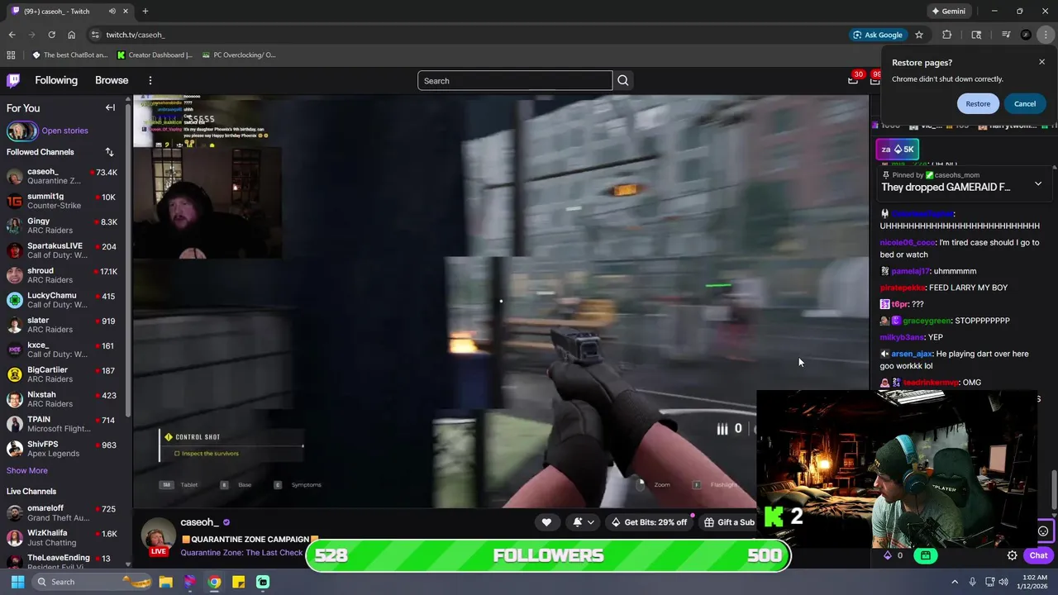1058x595 pixels.
Task: Click Ask Google lens button
Action: click(x=877, y=35)
